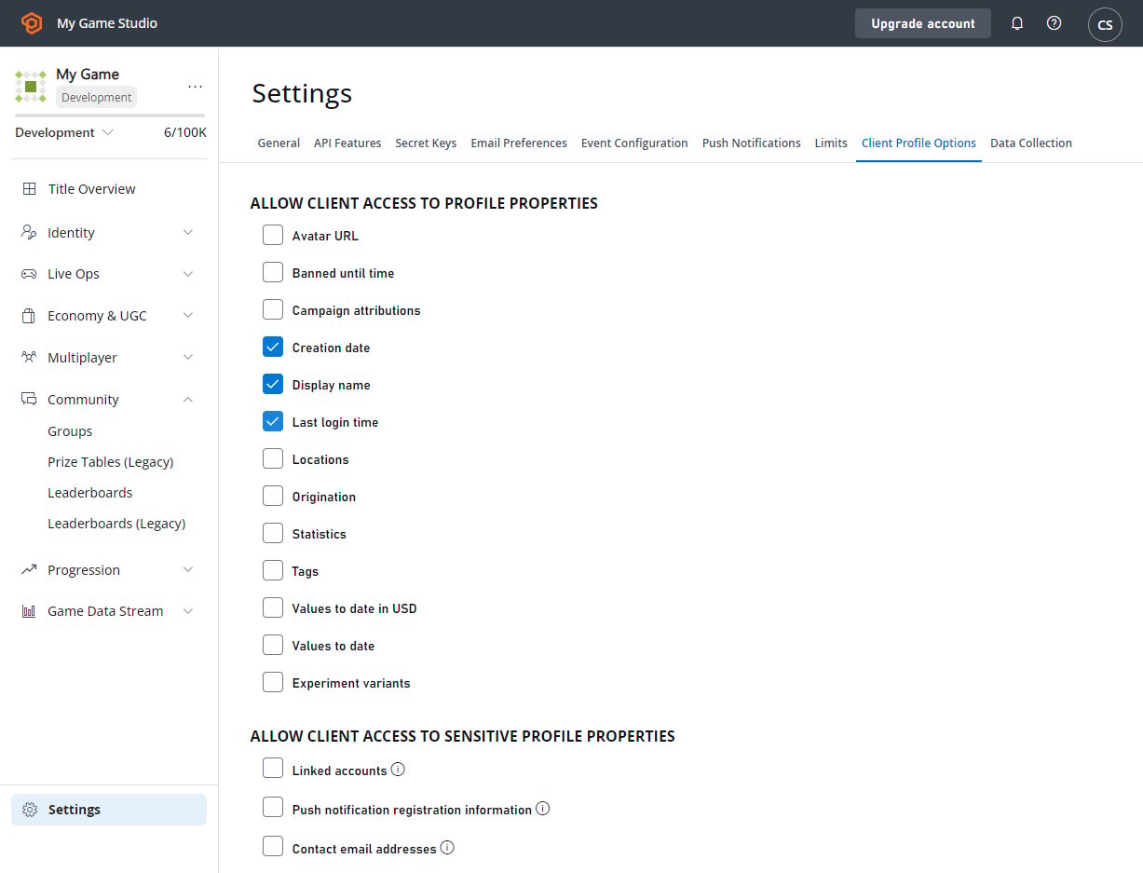Tick the Origination checkbox
This screenshot has height=873, width=1143.
click(273, 496)
